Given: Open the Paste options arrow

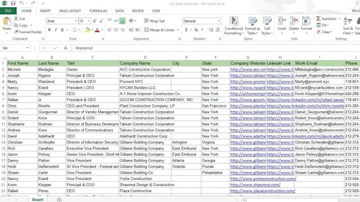Looking at the screenshot, I should (x=7, y=33).
